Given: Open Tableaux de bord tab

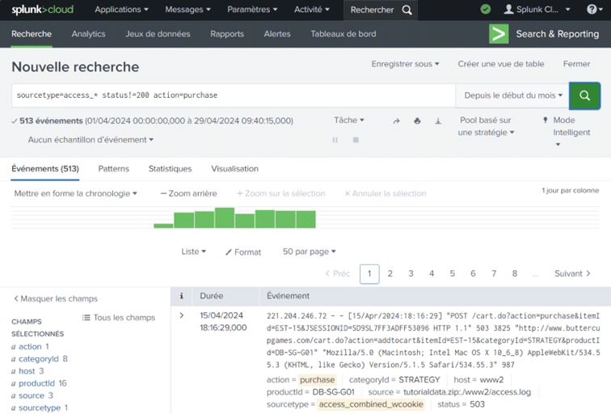Looking at the screenshot, I should tap(343, 34).
